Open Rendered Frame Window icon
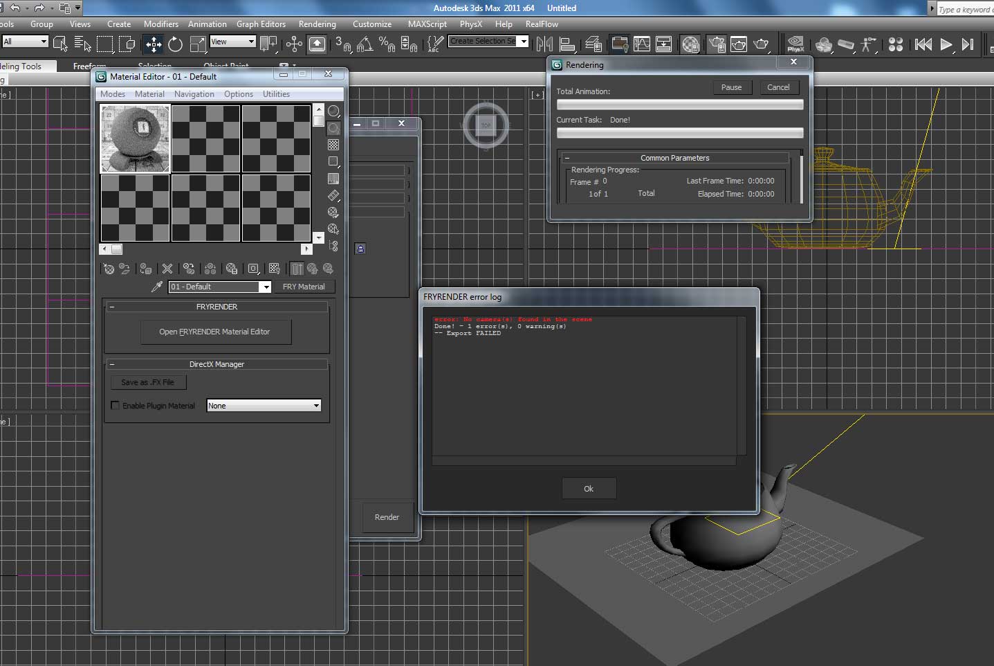Viewport: 994px width, 666px height. pos(739,44)
